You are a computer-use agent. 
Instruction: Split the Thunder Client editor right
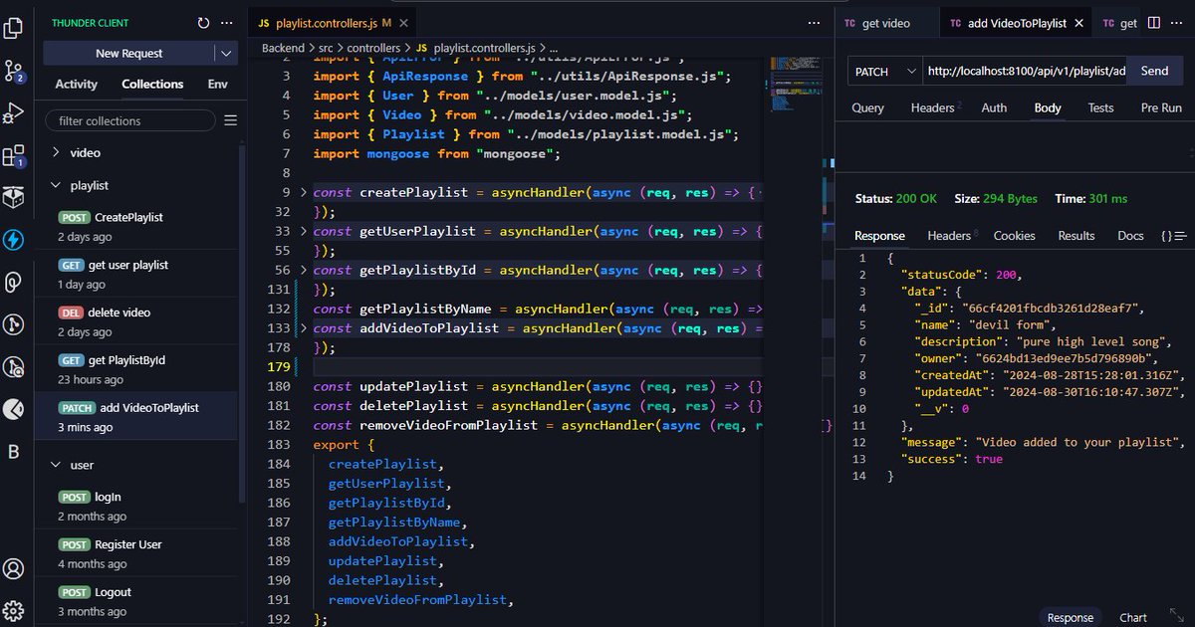pyautogui.click(x=1154, y=23)
